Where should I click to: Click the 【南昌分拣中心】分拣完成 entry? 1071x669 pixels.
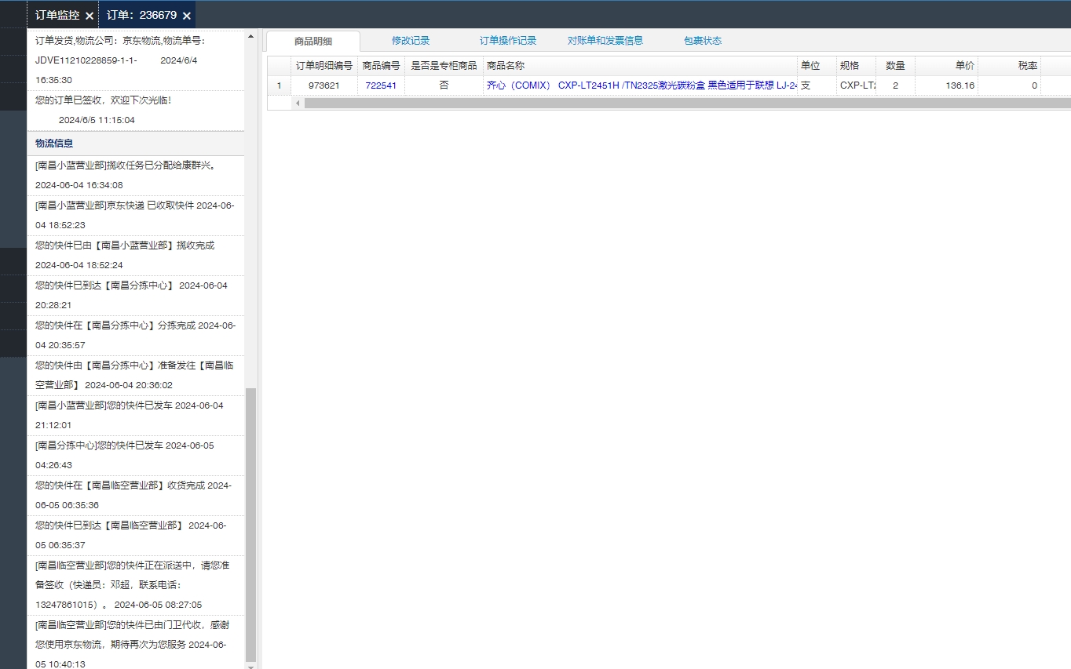[x=136, y=335]
